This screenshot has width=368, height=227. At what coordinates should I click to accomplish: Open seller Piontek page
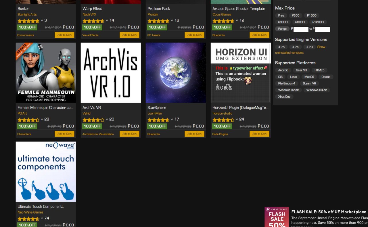point(153,14)
